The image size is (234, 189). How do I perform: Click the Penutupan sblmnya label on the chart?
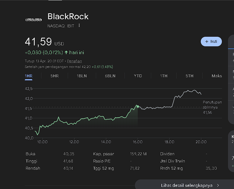pyautogui.click(x=212, y=105)
